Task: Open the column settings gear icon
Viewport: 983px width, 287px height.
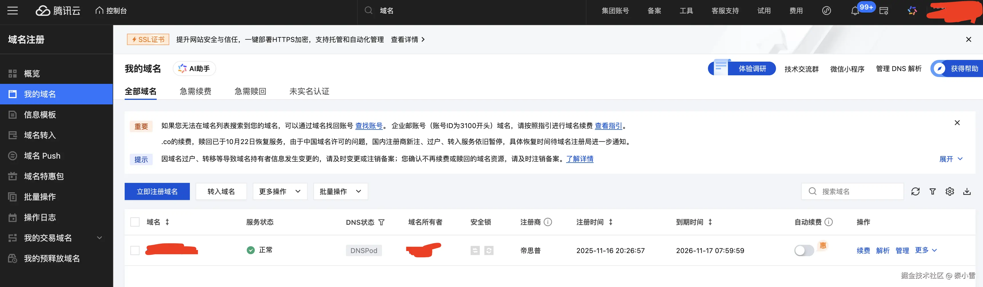Action: (x=950, y=191)
